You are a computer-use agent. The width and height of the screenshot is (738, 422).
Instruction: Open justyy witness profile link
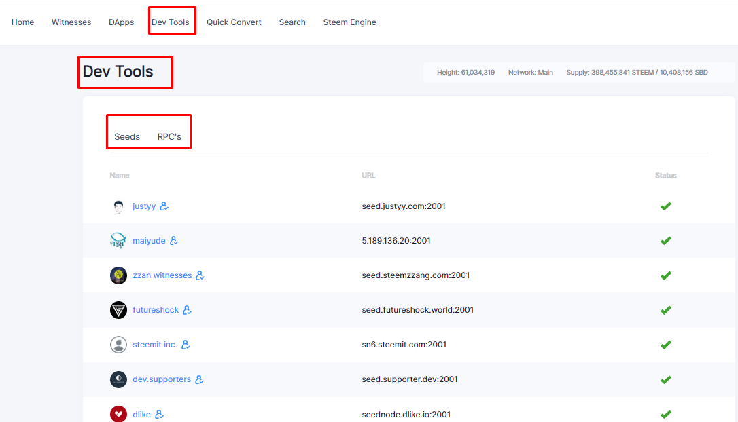tap(144, 206)
